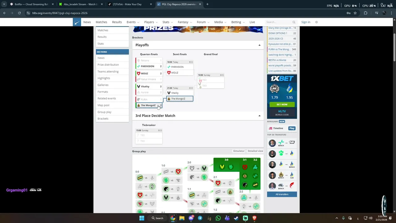
Task: Open Prize distribution in the sidebar
Action: tap(108, 65)
